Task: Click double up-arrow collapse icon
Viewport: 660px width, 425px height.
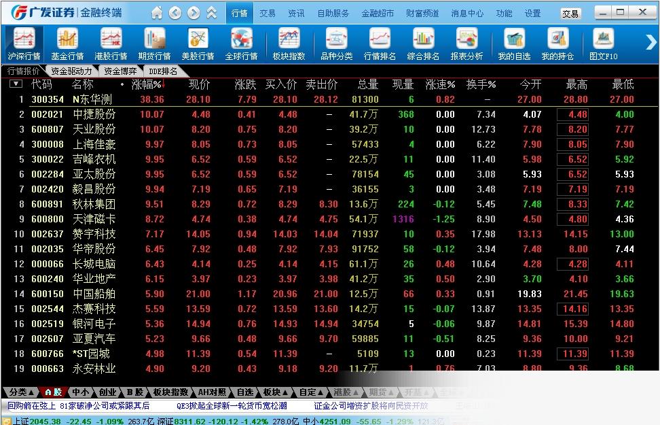Action: tap(211, 13)
